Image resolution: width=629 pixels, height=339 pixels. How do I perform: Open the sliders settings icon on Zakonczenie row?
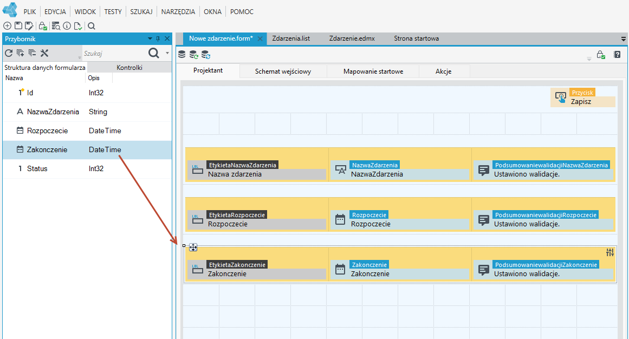click(610, 252)
